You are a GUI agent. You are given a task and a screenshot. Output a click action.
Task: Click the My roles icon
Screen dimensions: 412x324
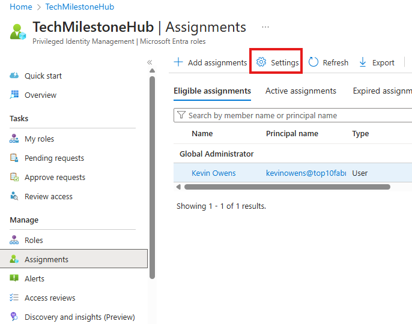(x=14, y=139)
